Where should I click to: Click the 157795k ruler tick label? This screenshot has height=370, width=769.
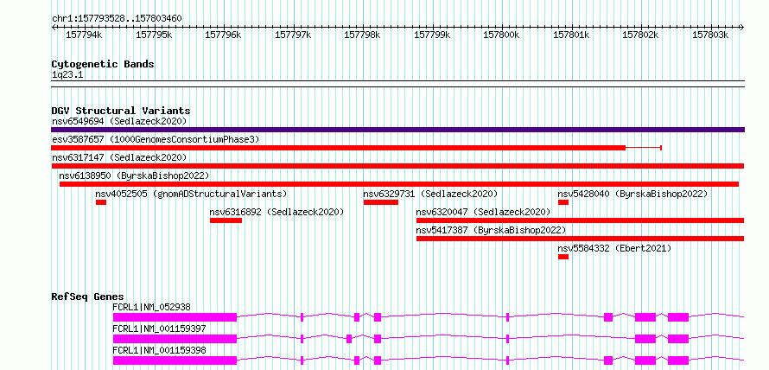(154, 35)
